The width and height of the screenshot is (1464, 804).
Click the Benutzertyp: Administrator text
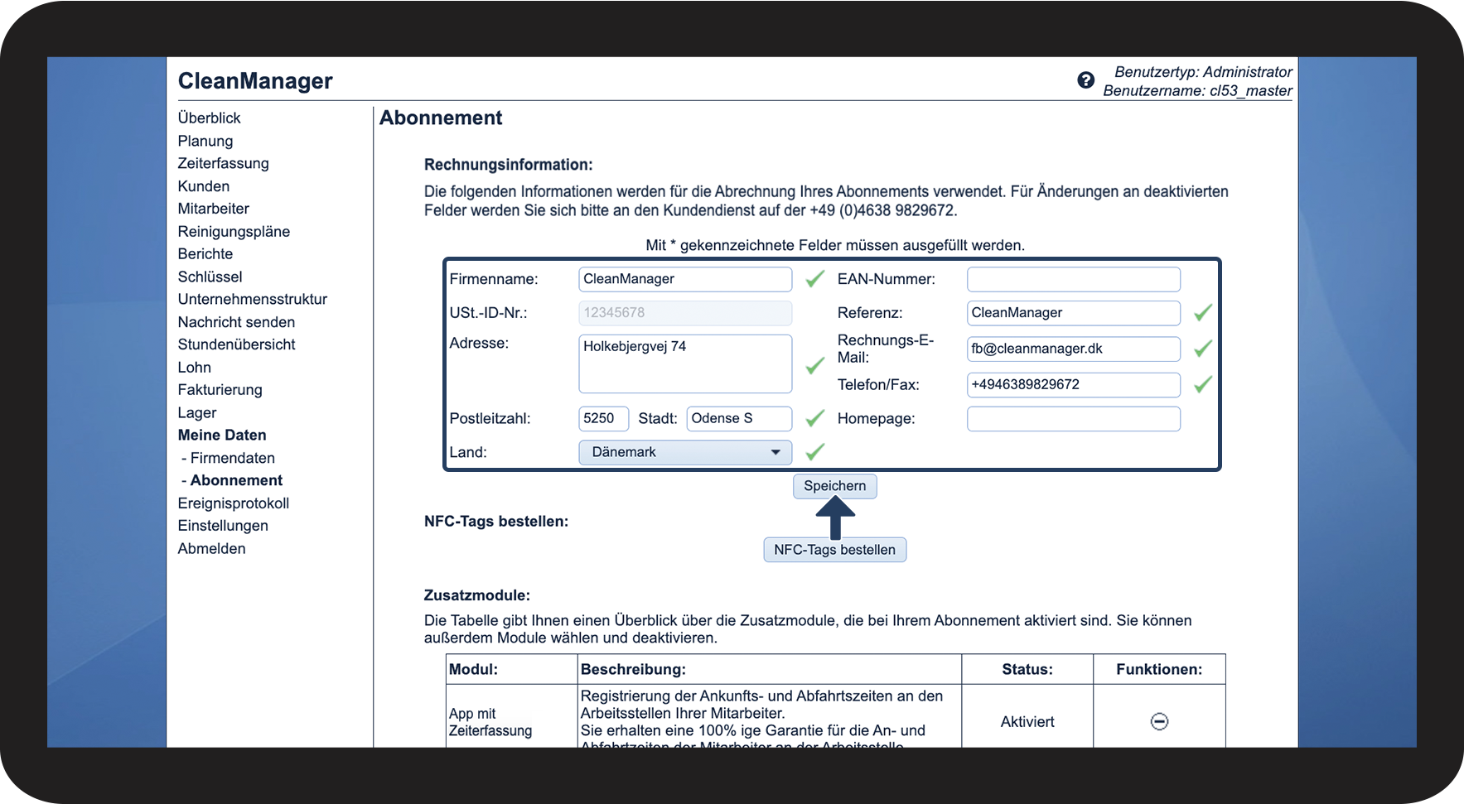(1203, 72)
